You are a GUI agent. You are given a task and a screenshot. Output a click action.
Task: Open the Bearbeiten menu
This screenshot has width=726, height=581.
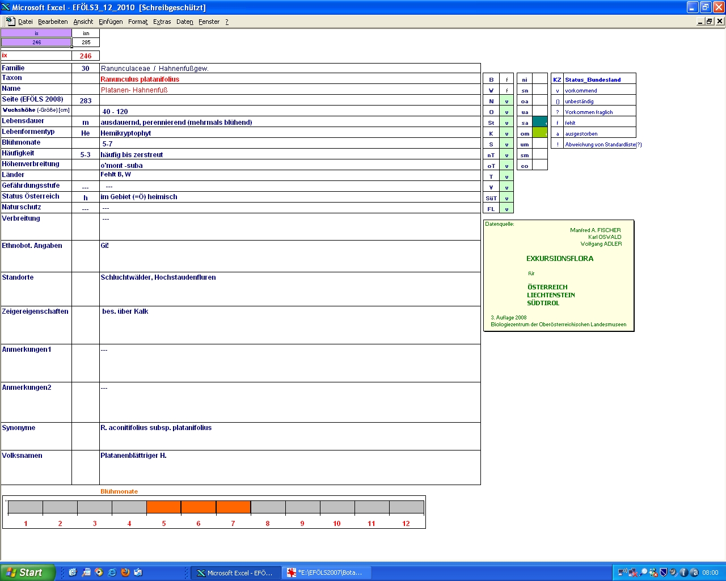click(x=53, y=22)
